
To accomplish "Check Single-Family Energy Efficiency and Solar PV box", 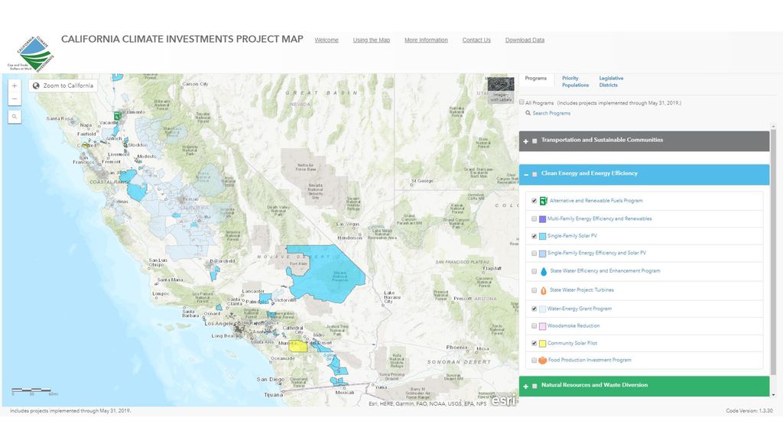I will [x=534, y=254].
